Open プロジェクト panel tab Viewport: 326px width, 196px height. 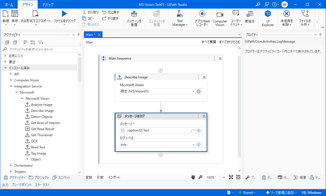(x=39, y=177)
